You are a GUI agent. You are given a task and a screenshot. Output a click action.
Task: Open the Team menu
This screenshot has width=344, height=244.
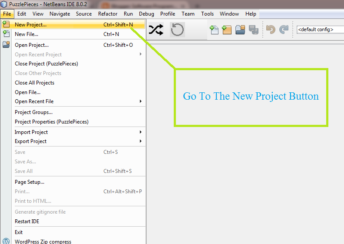coord(188,14)
